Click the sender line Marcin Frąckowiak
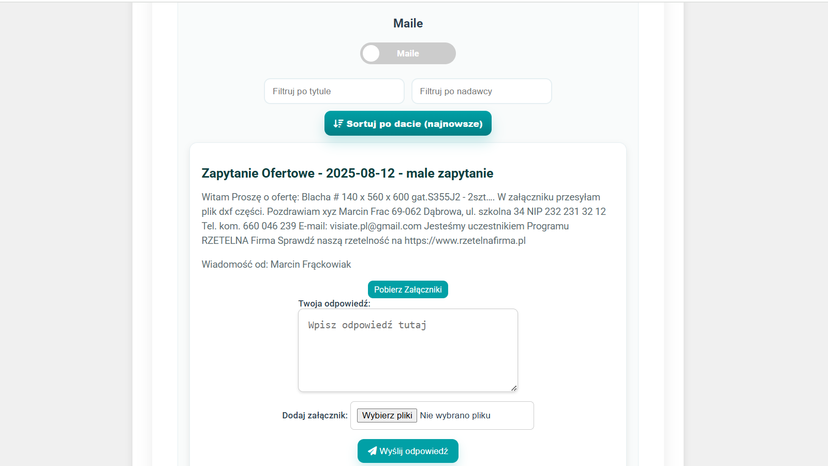828x466 pixels. pos(276,264)
